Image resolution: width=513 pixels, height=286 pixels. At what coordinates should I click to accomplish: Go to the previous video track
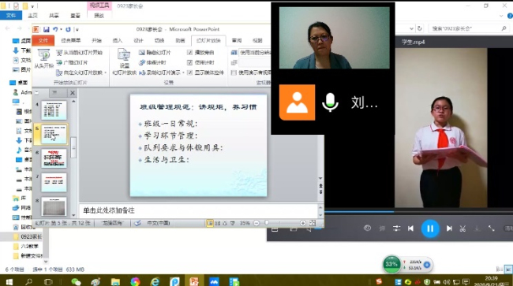[x=410, y=228]
